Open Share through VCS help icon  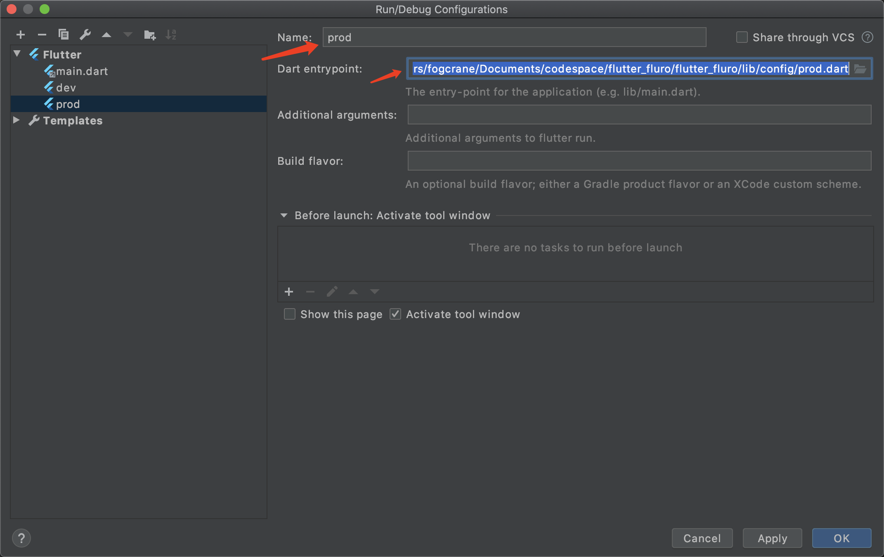(867, 37)
